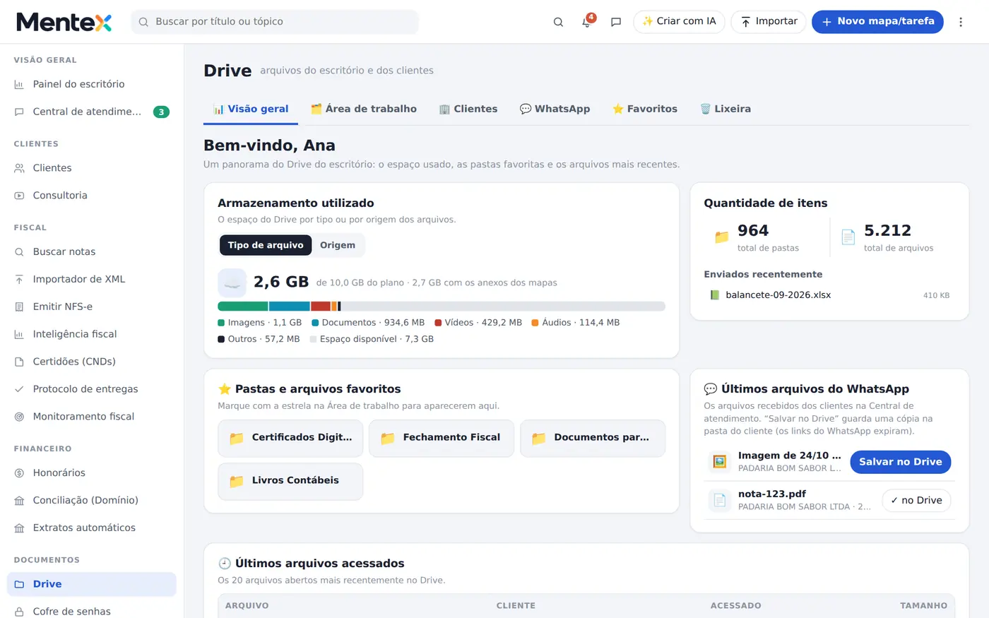989x618 pixels.
Task: Click the no Drive status button for nota-123.pdf
Action: (916, 500)
